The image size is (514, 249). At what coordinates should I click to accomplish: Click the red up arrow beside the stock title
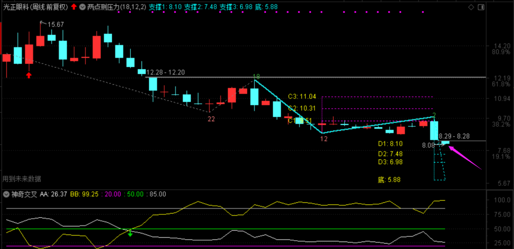click(74, 7)
